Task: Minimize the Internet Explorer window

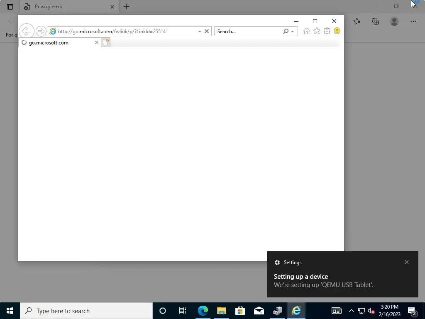Action: (x=296, y=21)
